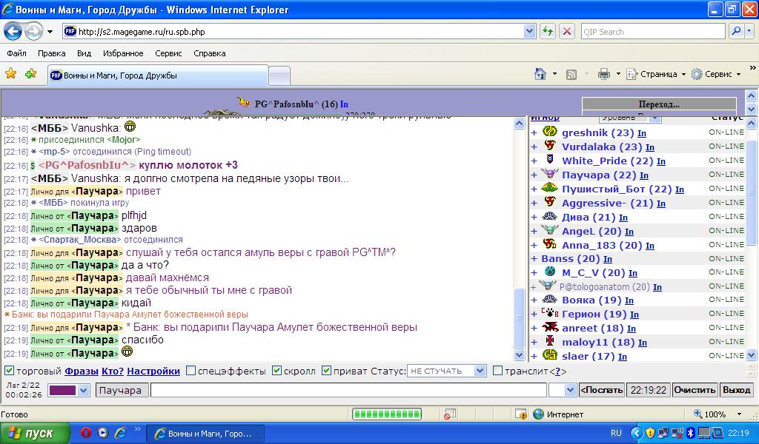
Task: Open the message color dropdown arrow
Action: coord(83,390)
